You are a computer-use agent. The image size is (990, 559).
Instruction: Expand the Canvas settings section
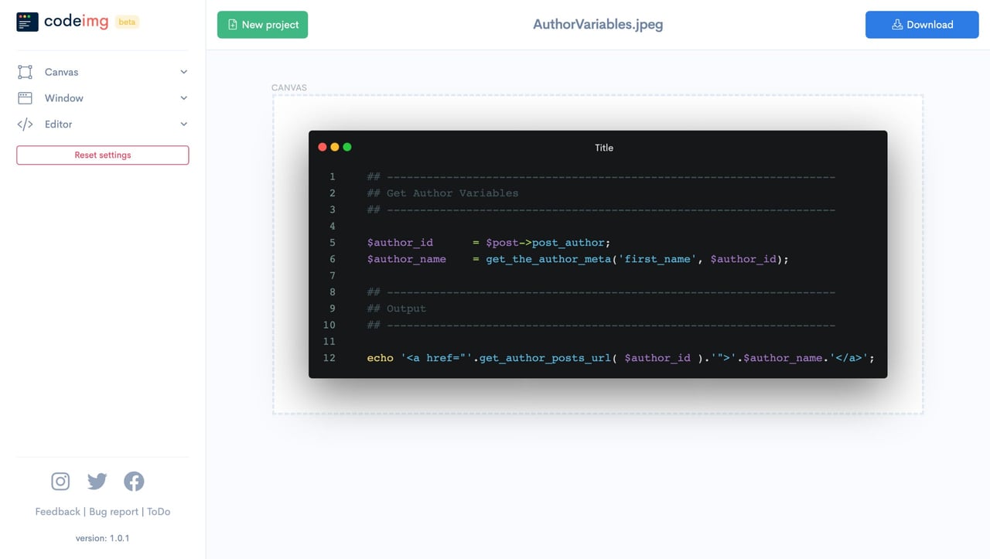click(183, 71)
